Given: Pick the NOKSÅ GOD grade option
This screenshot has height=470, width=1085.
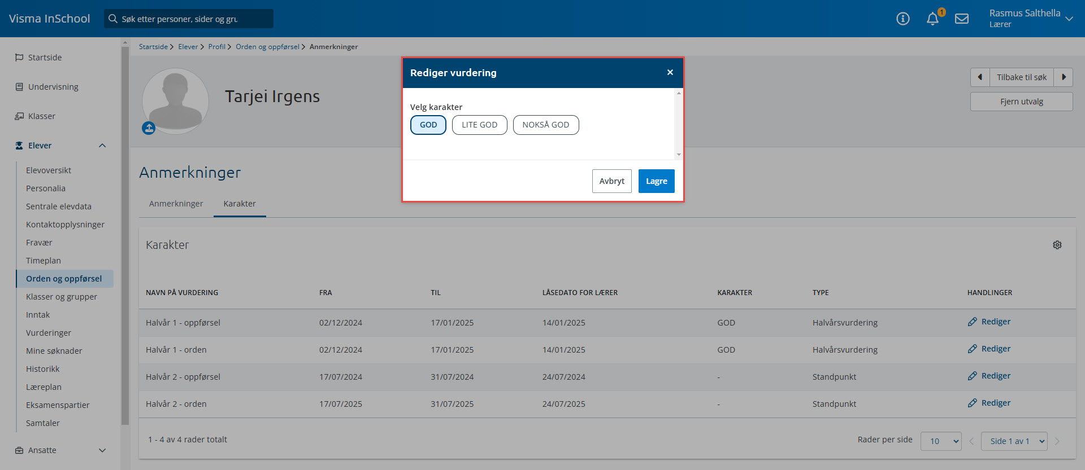Looking at the screenshot, I should pyautogui.click(x=546, y=125).
